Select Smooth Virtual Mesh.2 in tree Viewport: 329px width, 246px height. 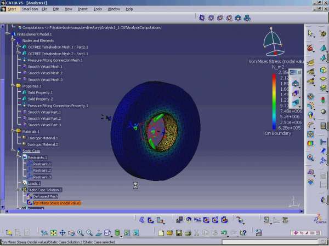click(x=45, y=73)
